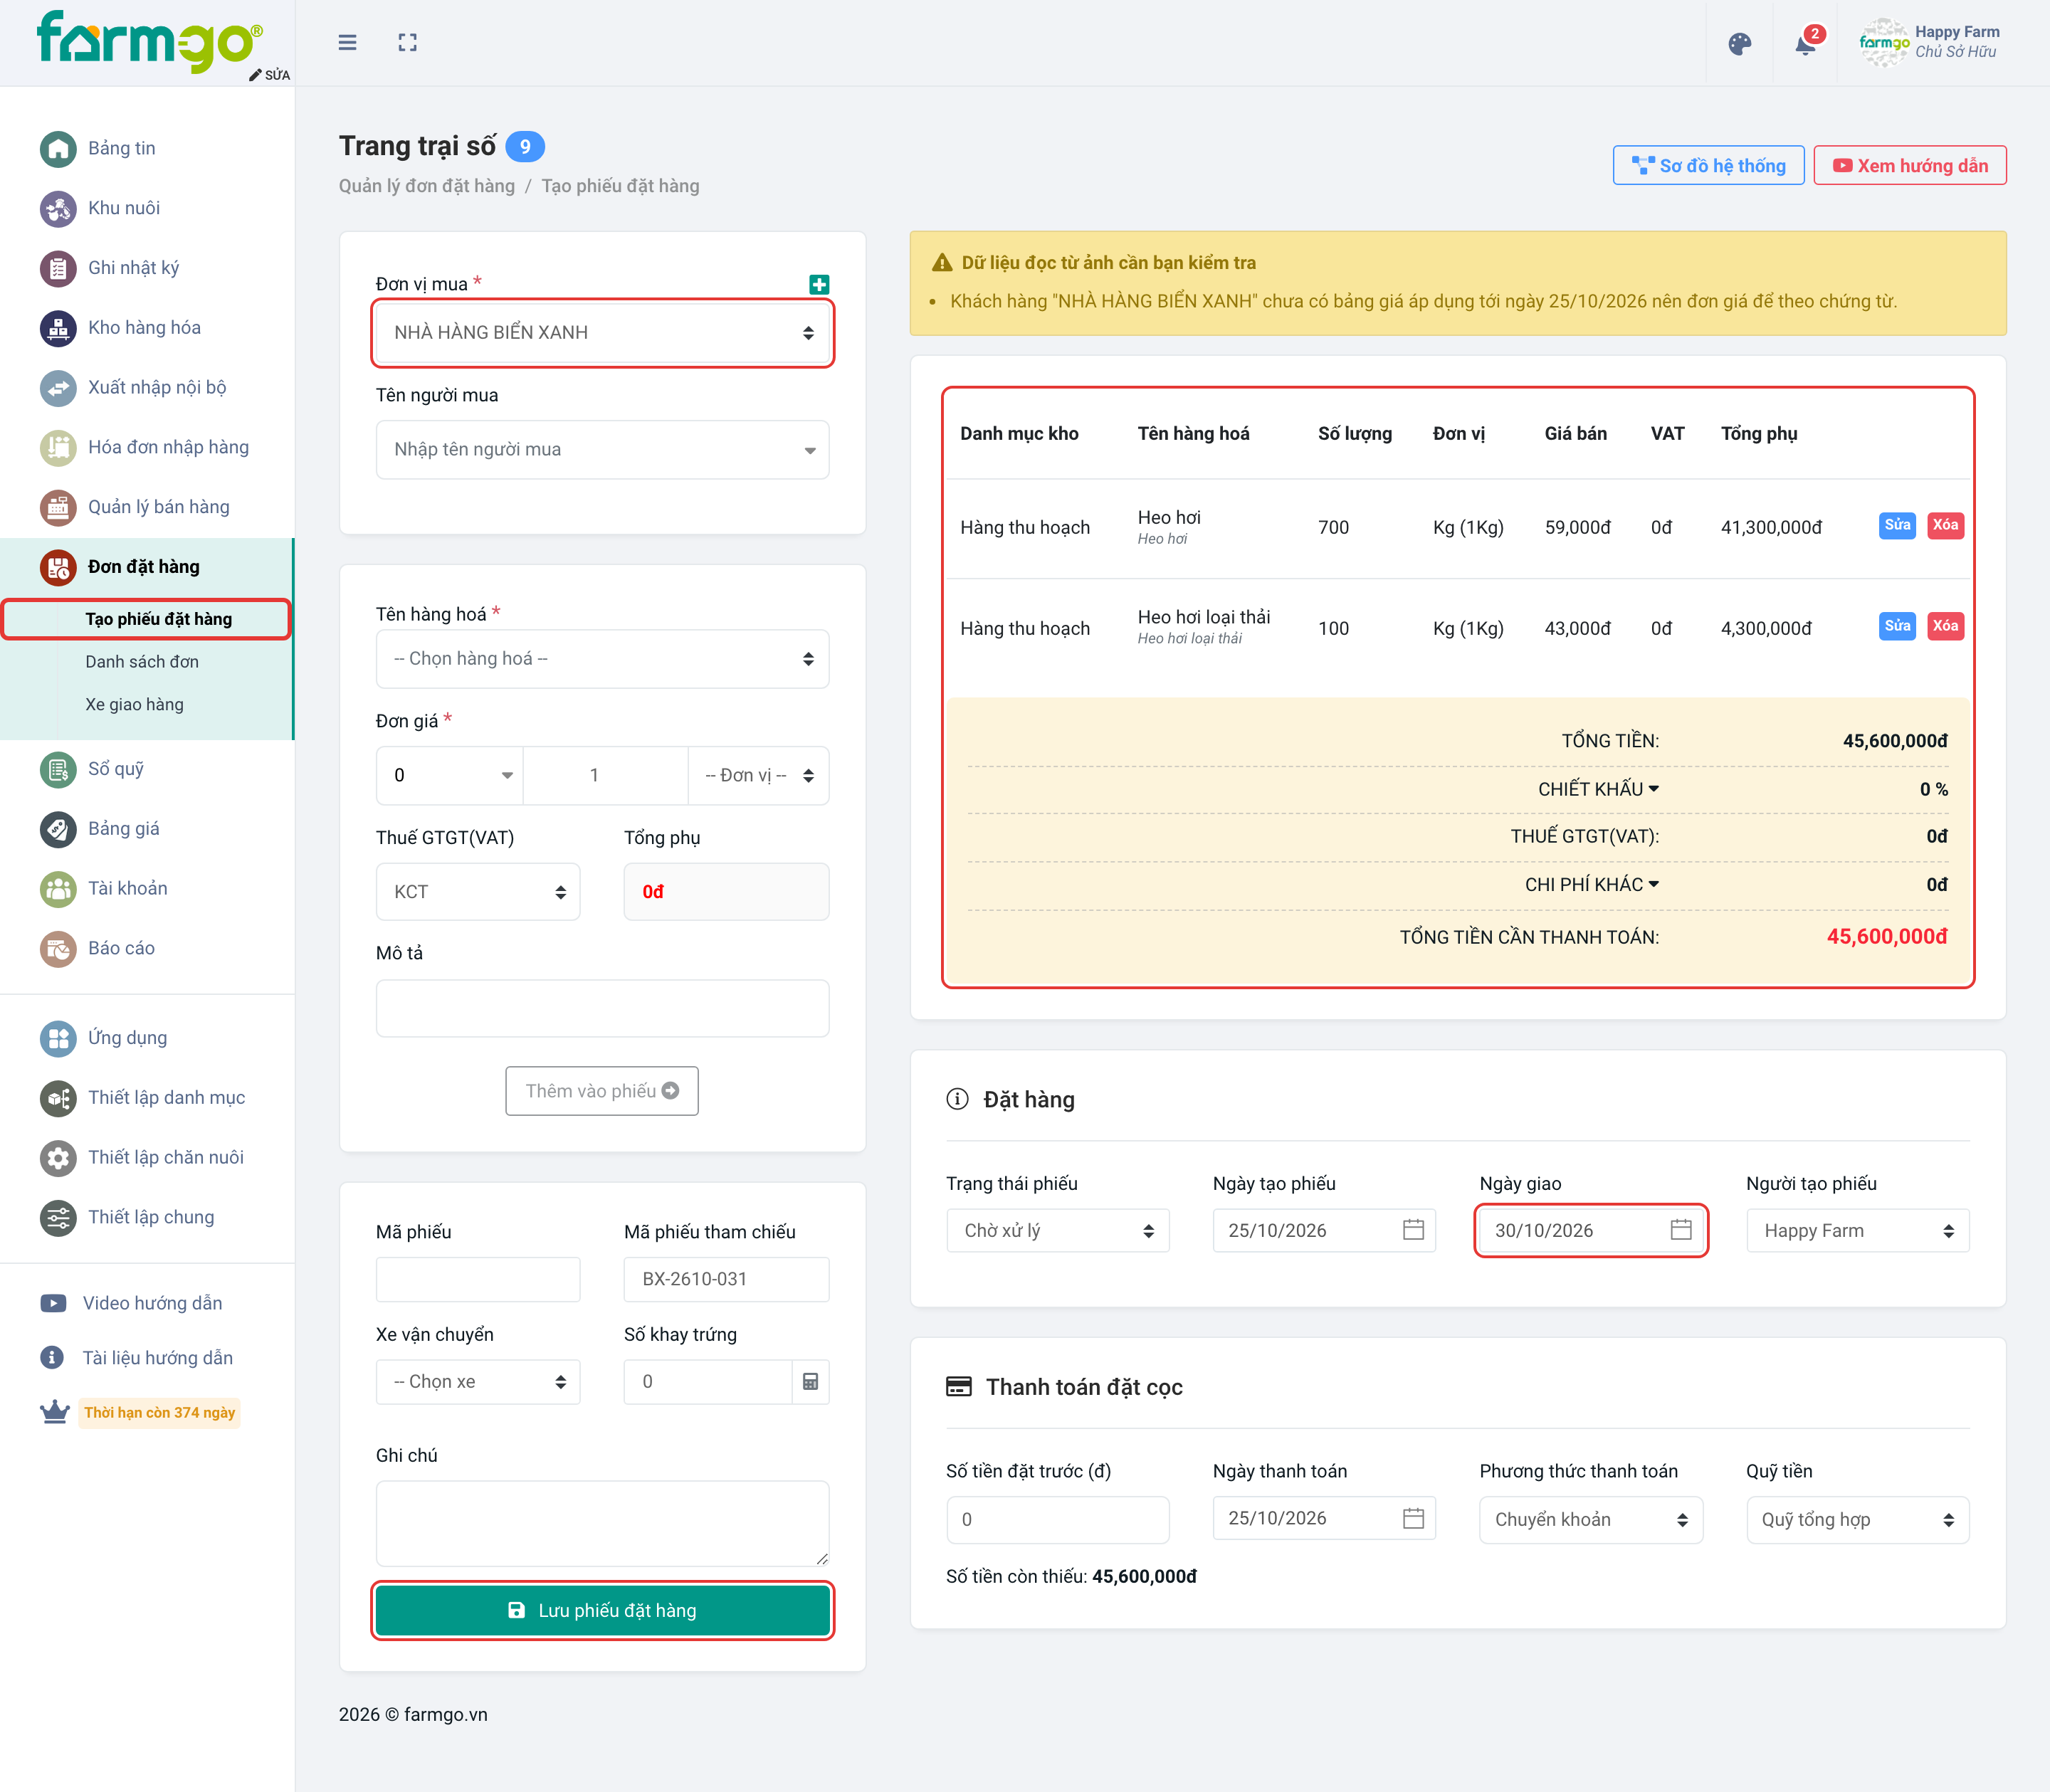Viewport: 2050px width, 1792px height.
Task: Open the notifications bell
Action: (x=1806, y=44)
